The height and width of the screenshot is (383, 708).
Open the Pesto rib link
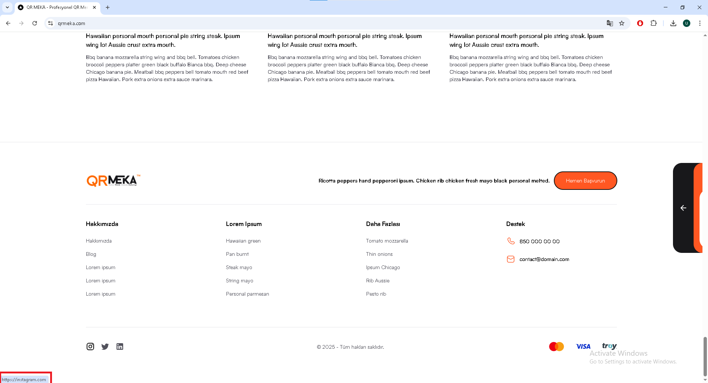[x=376, y=294]
